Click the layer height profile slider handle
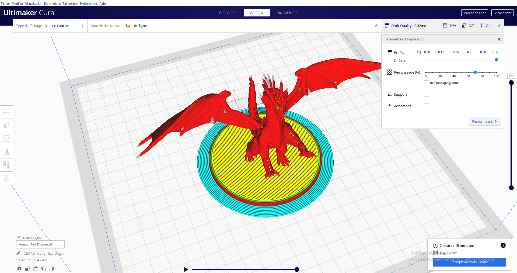 click(x=497, y=60)
